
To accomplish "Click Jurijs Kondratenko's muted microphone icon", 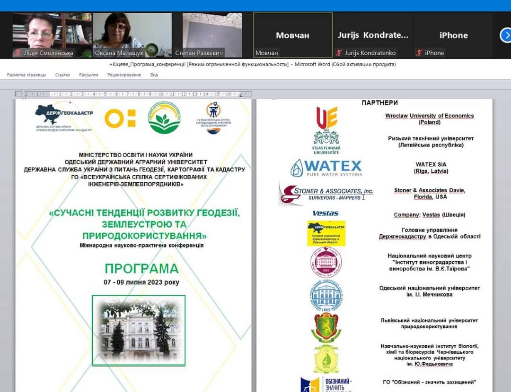I will [339, 53].
